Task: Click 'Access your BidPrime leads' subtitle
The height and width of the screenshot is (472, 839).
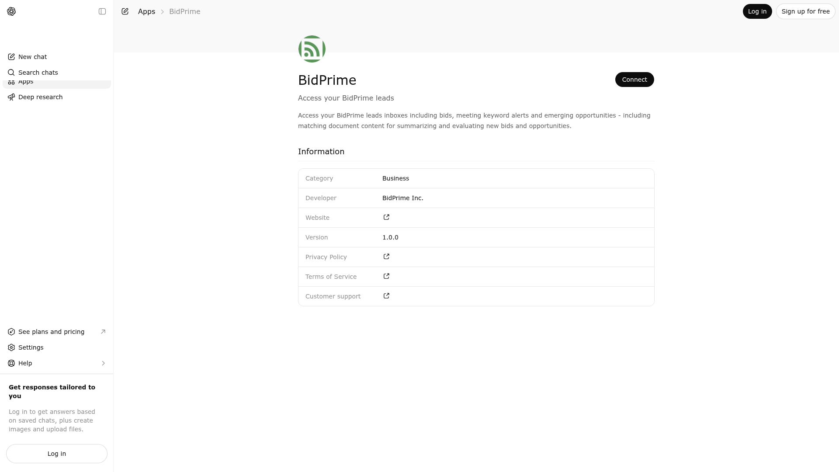Action: tap(346, 98)
